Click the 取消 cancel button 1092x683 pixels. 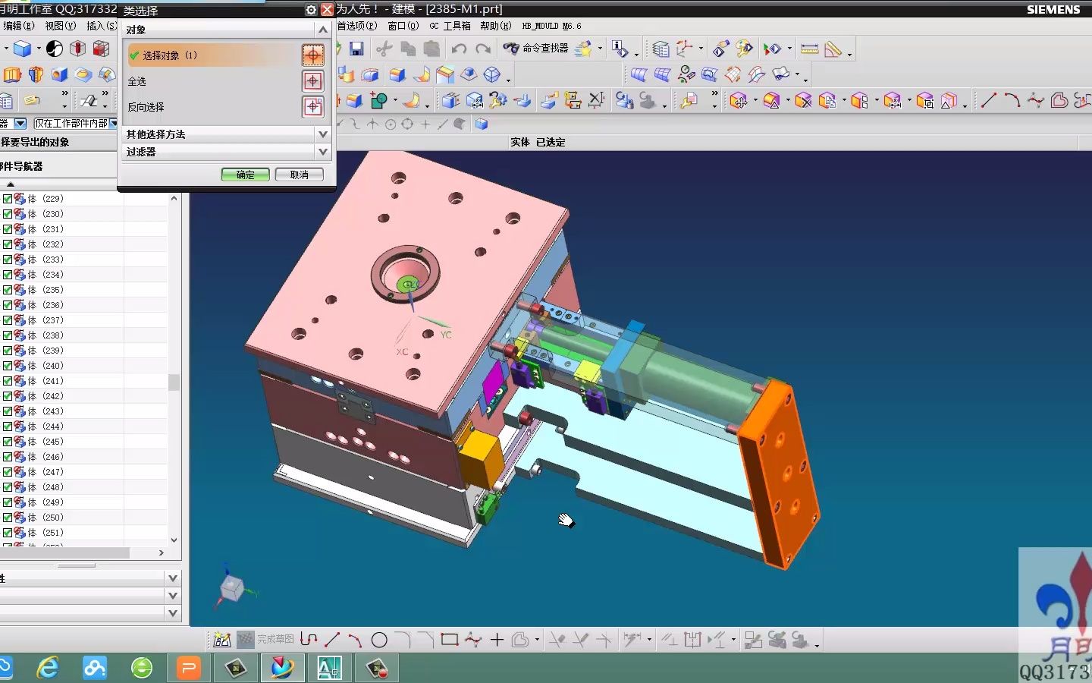(300, 175)
